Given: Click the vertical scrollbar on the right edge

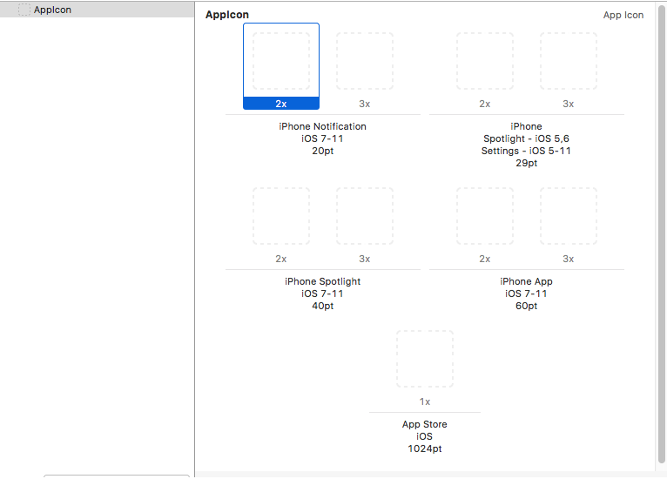Looking at the screenshot, I should [660, 235].
